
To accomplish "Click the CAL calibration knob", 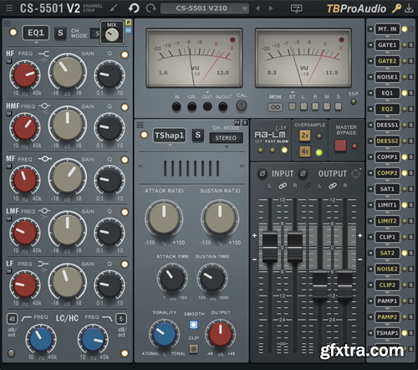I will pyautogui.click(x=242, y=105).
